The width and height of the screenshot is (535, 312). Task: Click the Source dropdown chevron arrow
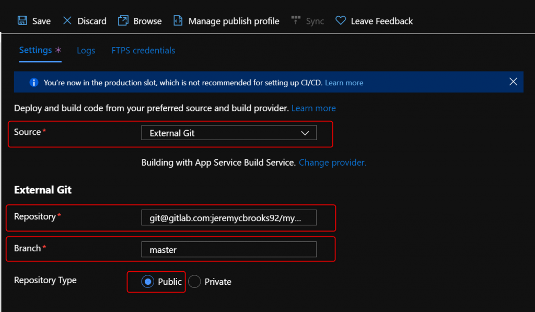coord(305,133)
